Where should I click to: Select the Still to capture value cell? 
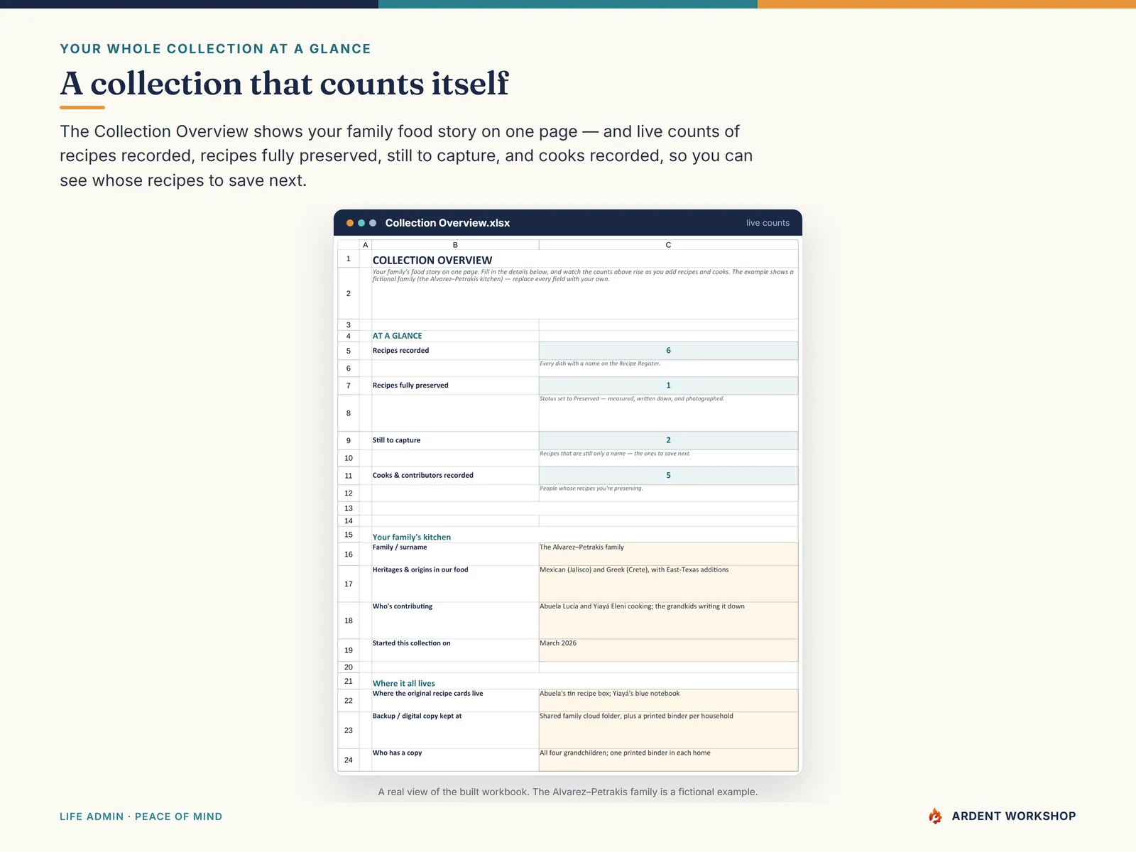[668, 440]
